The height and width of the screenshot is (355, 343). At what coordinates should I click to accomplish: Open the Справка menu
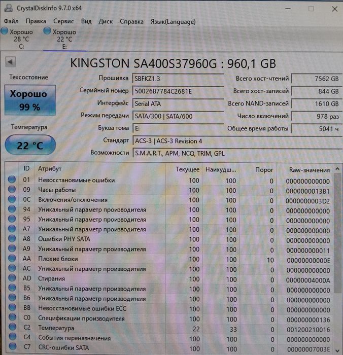click(x=131, y=22)
